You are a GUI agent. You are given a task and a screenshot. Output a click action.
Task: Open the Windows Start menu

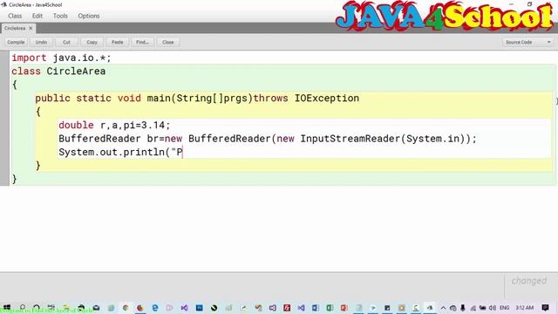pos(7,307)
